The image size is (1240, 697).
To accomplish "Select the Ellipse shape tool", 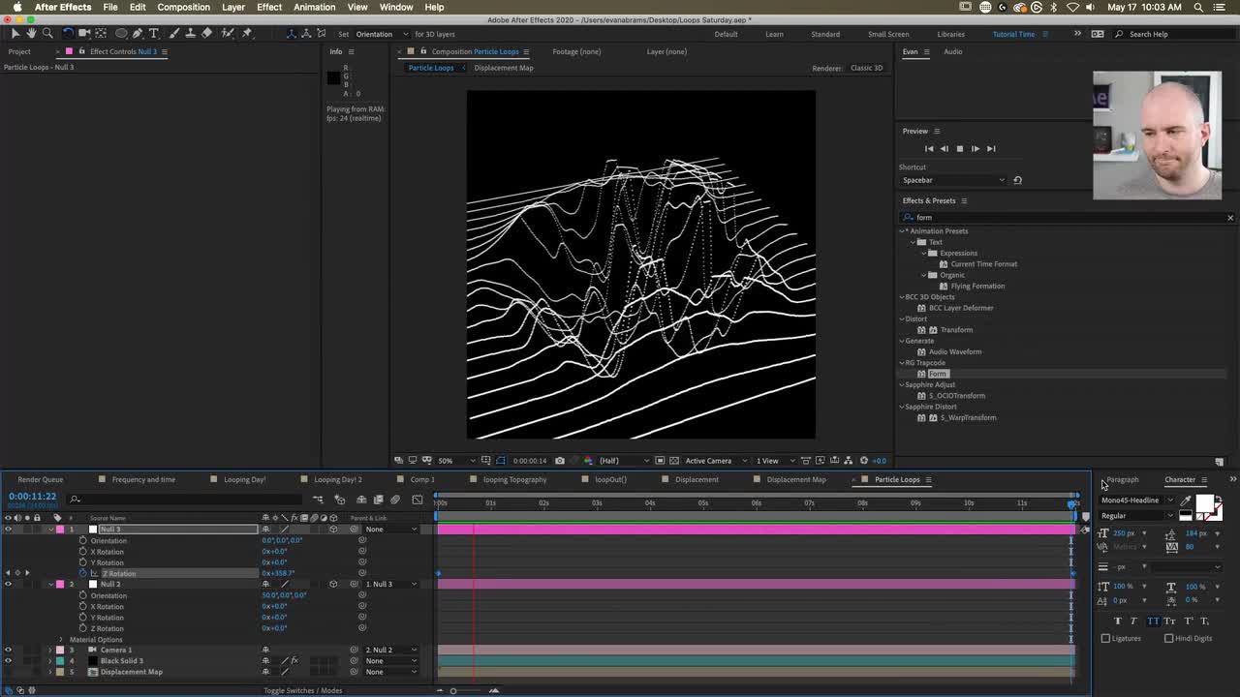I will tap(121, 33).
